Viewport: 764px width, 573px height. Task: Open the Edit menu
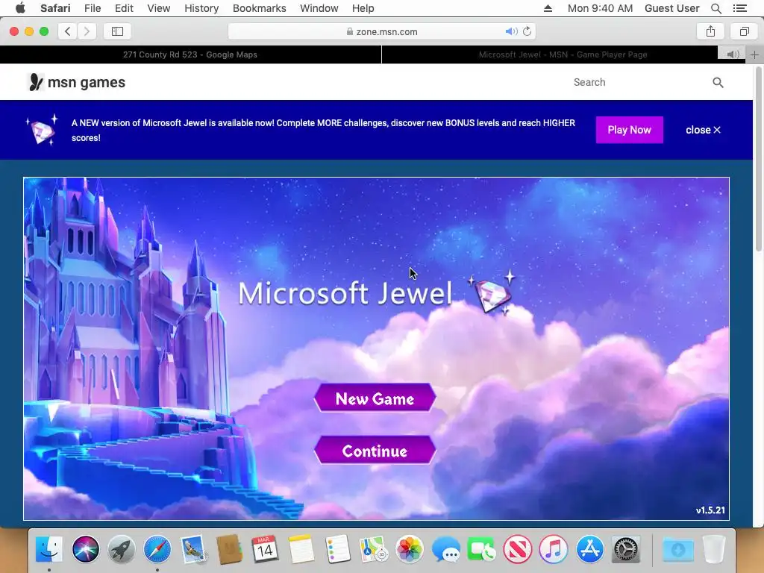tap(124, 8)
